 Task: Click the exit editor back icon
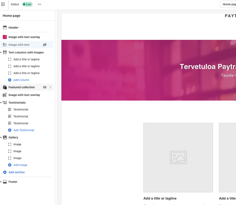click(3, 4)
